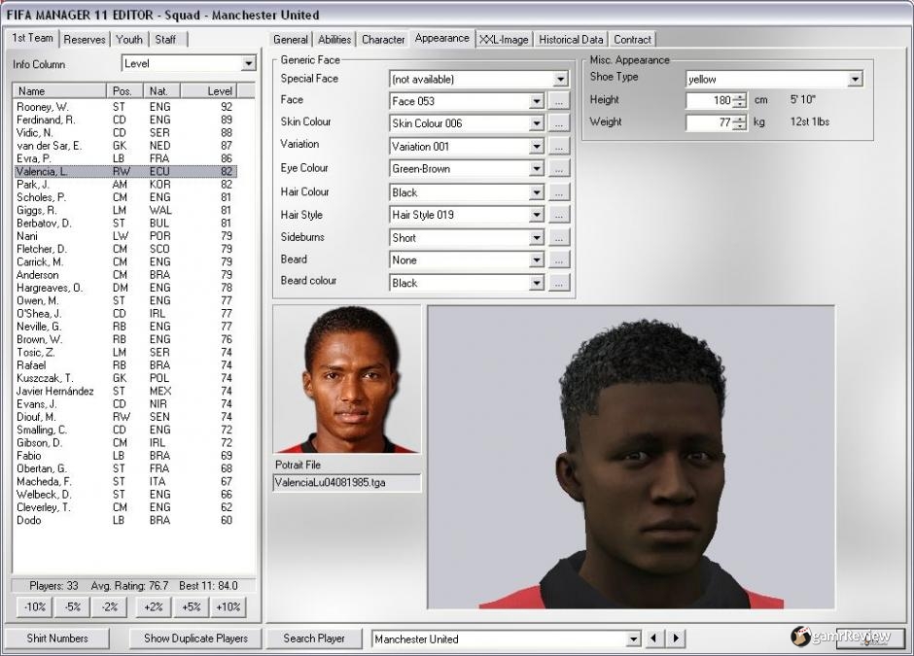Open the Eye Colour Green-Brown dropdown
Viewport: 914px width, 656px height.
tap(537, 169)
